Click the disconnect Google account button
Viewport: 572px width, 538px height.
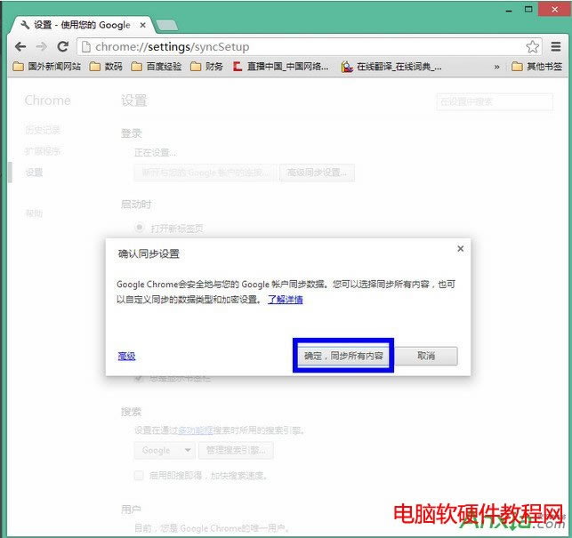(x=205, y=173)
